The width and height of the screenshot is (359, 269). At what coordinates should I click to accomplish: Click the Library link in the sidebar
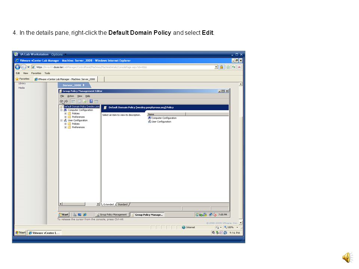pyautogui.click(x=22, y=83)
